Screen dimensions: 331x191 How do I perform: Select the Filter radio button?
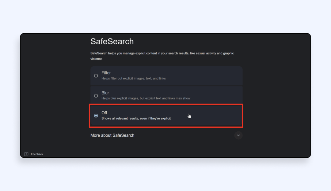[x=96, y=75]
